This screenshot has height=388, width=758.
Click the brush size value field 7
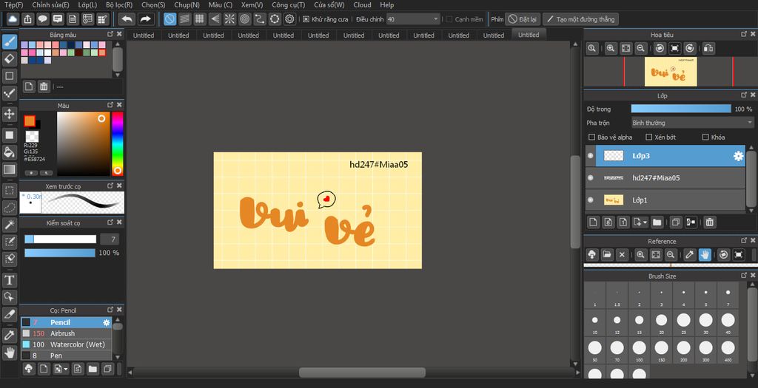pyautogui.click(x=110, y=239)
